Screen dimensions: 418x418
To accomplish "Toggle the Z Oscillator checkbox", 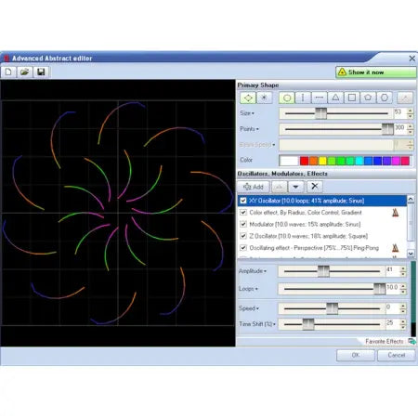I will click(x=243, y=236).
